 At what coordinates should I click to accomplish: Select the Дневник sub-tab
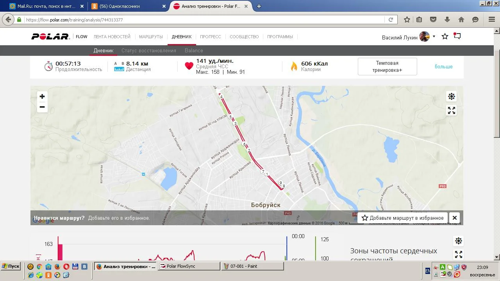pos(104,50)
